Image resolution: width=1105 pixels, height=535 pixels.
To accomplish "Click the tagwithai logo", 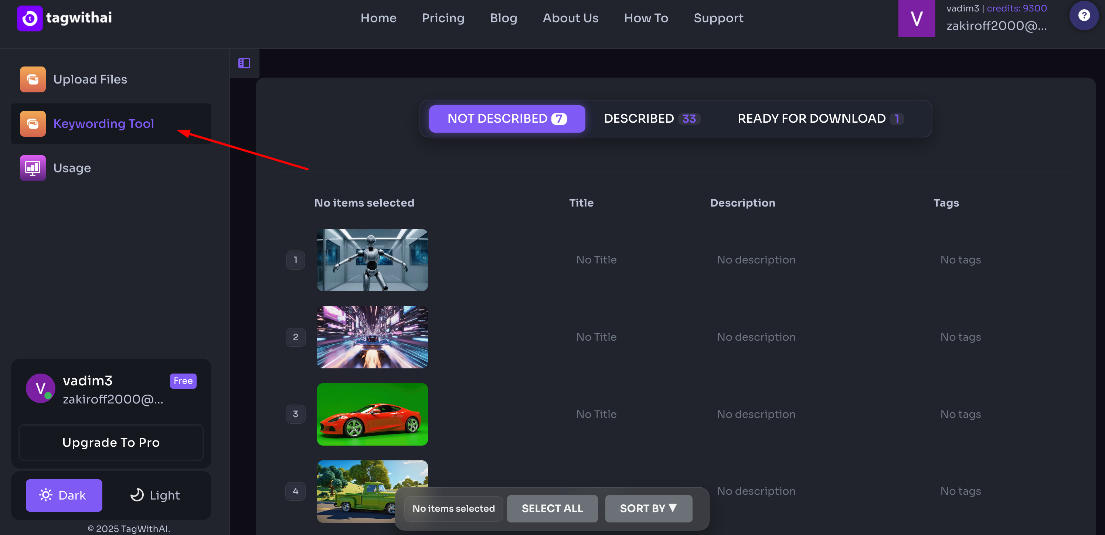I will coord(64,18).
